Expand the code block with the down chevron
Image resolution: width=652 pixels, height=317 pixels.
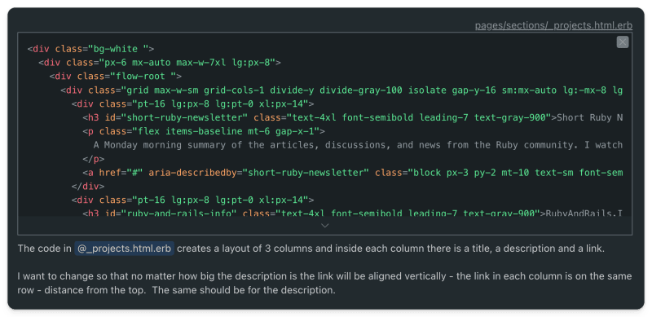pyautogui.click(x=324, y=226)
